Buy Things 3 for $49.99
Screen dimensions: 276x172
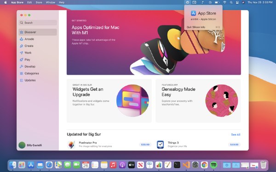234,144
